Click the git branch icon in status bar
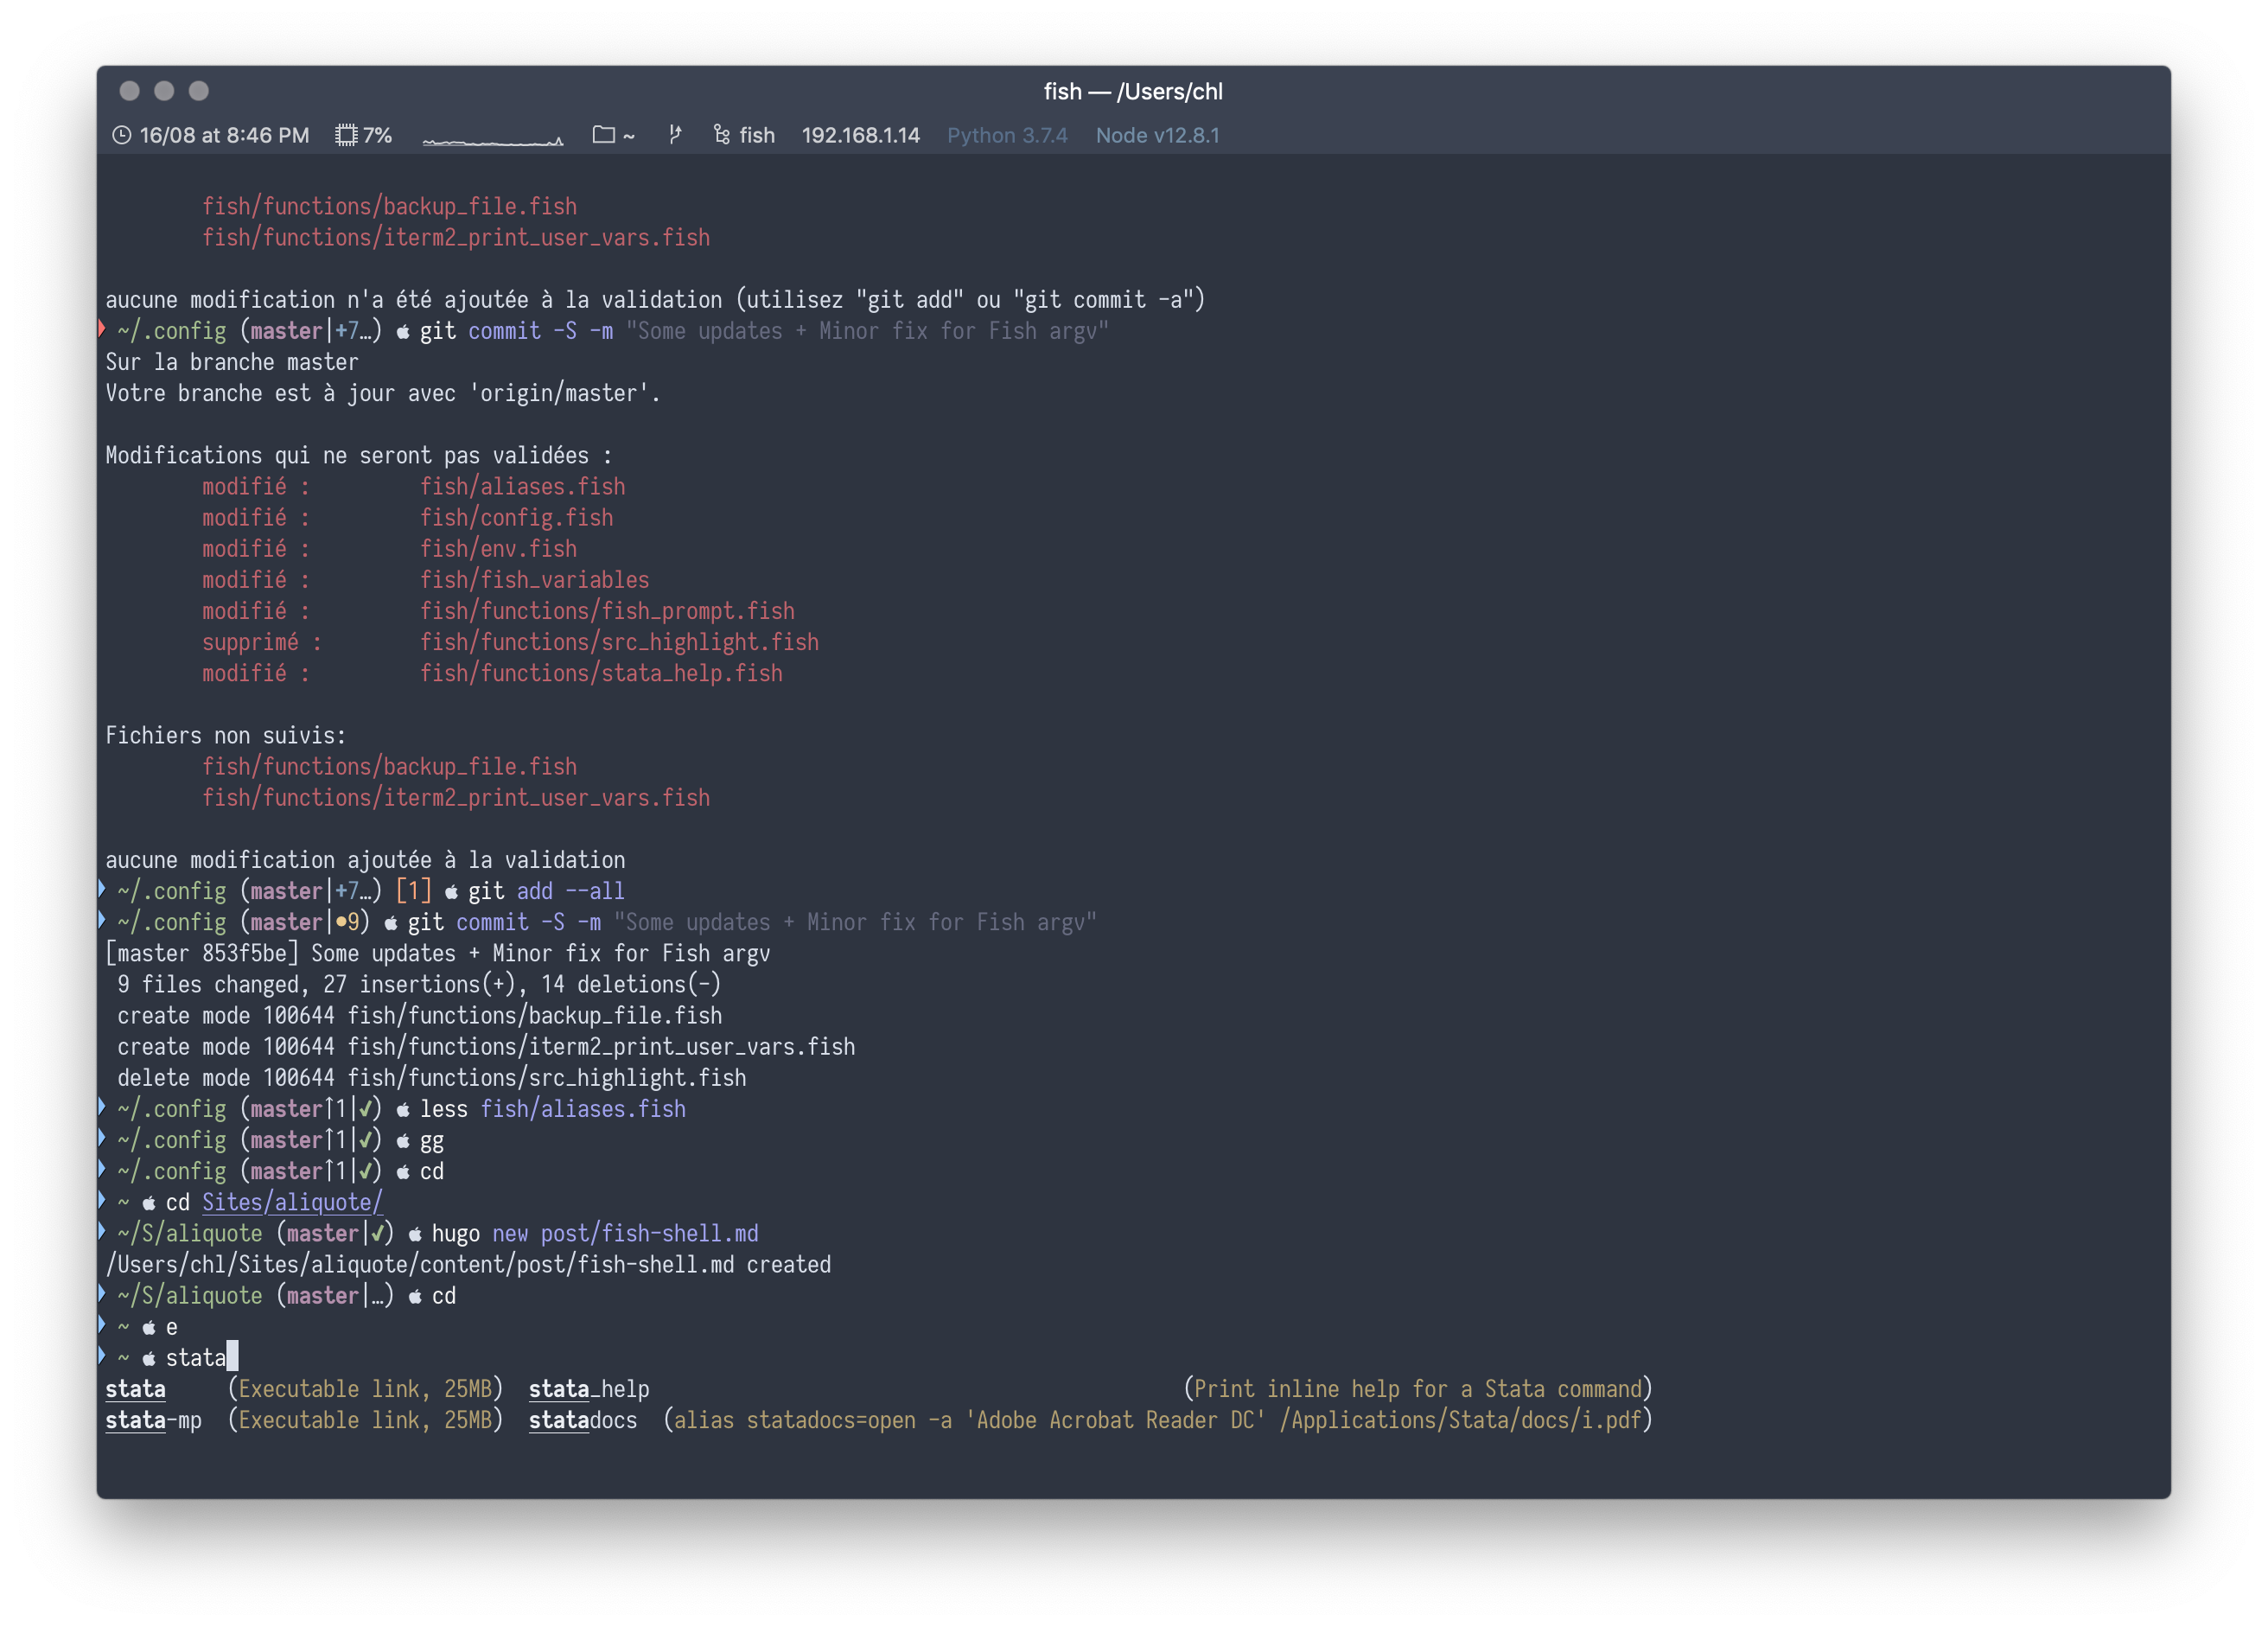The image size is (2268, 1627). tap(676, 135)
